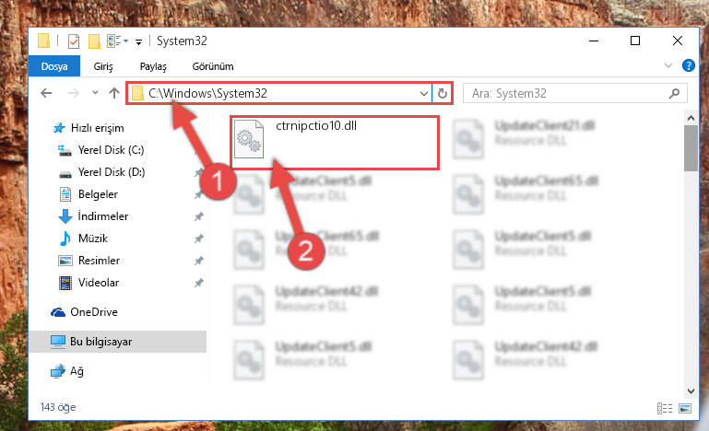The width and height of the screenshot is (709, 431).
Task: Click the search magnifier icon
Action: pos(674,93)
